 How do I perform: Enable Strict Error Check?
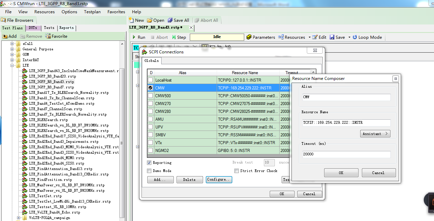click(x=236, y=171)
